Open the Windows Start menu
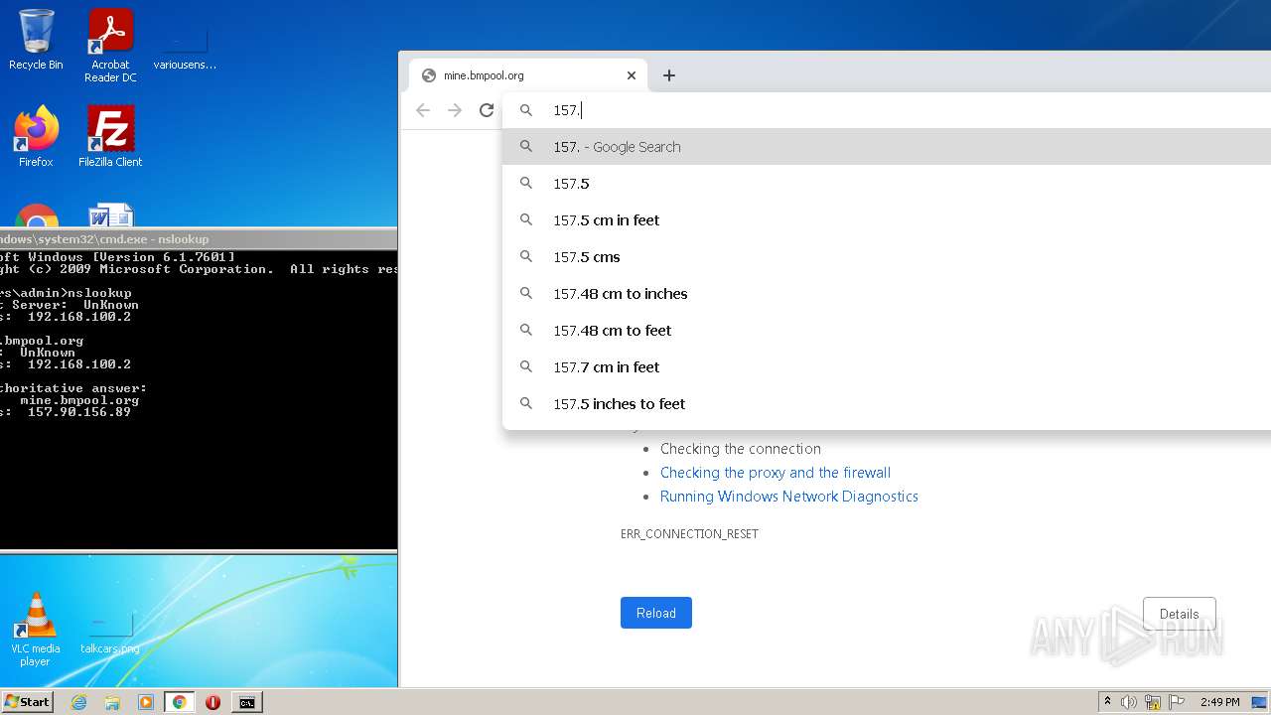This screenshot has width=1271, height=715. tap(27, 702)
